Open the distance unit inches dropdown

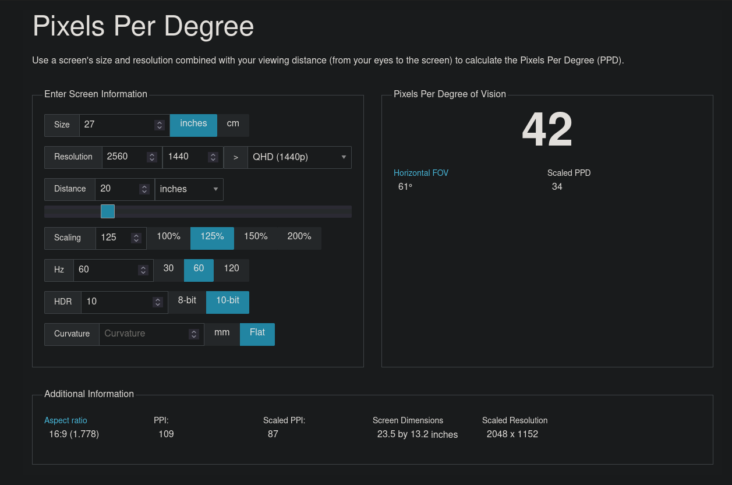(x=189, y=189)
